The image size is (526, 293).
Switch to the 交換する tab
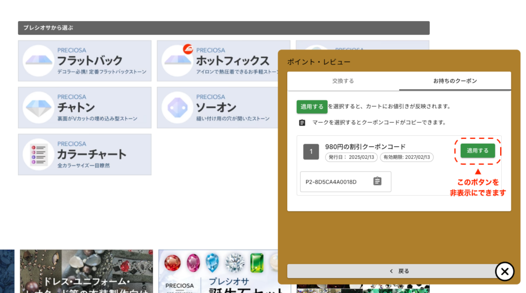coord(343,81)
